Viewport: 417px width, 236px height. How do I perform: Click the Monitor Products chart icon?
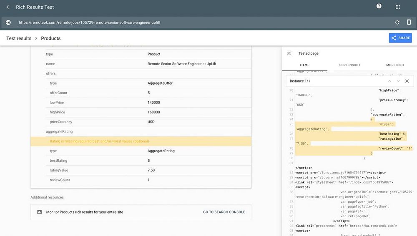click(40, 212)
